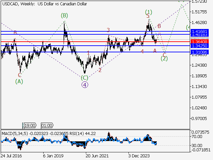Click the green (C) wave label
This screenshot has width=213, height=160.
coord(85,78)
